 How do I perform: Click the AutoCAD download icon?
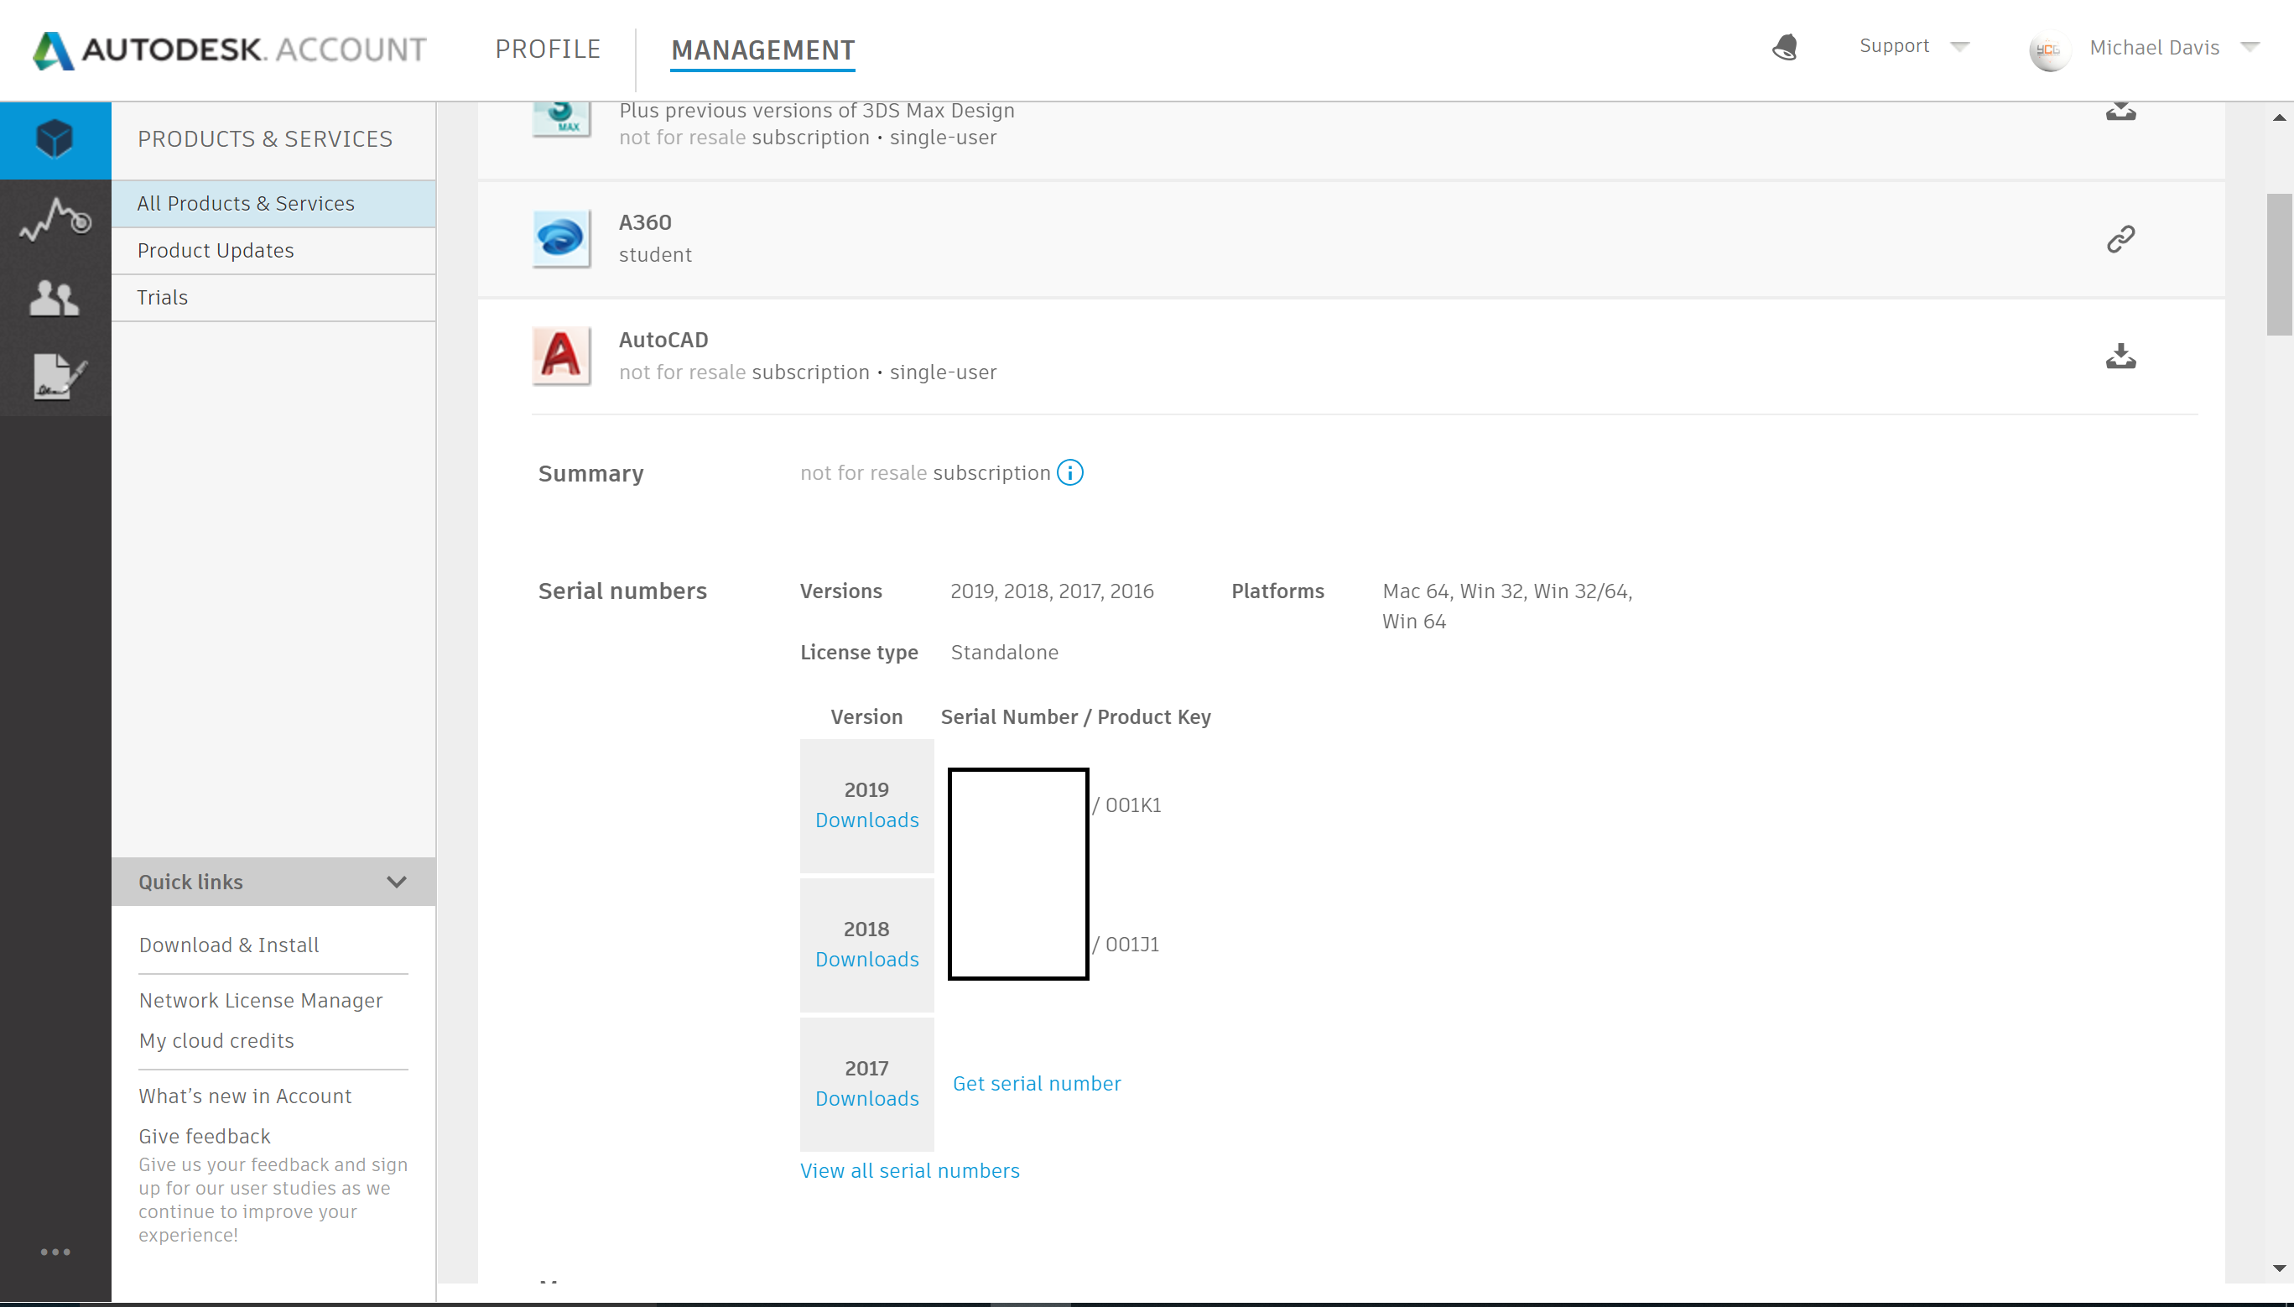[2120, 357]
